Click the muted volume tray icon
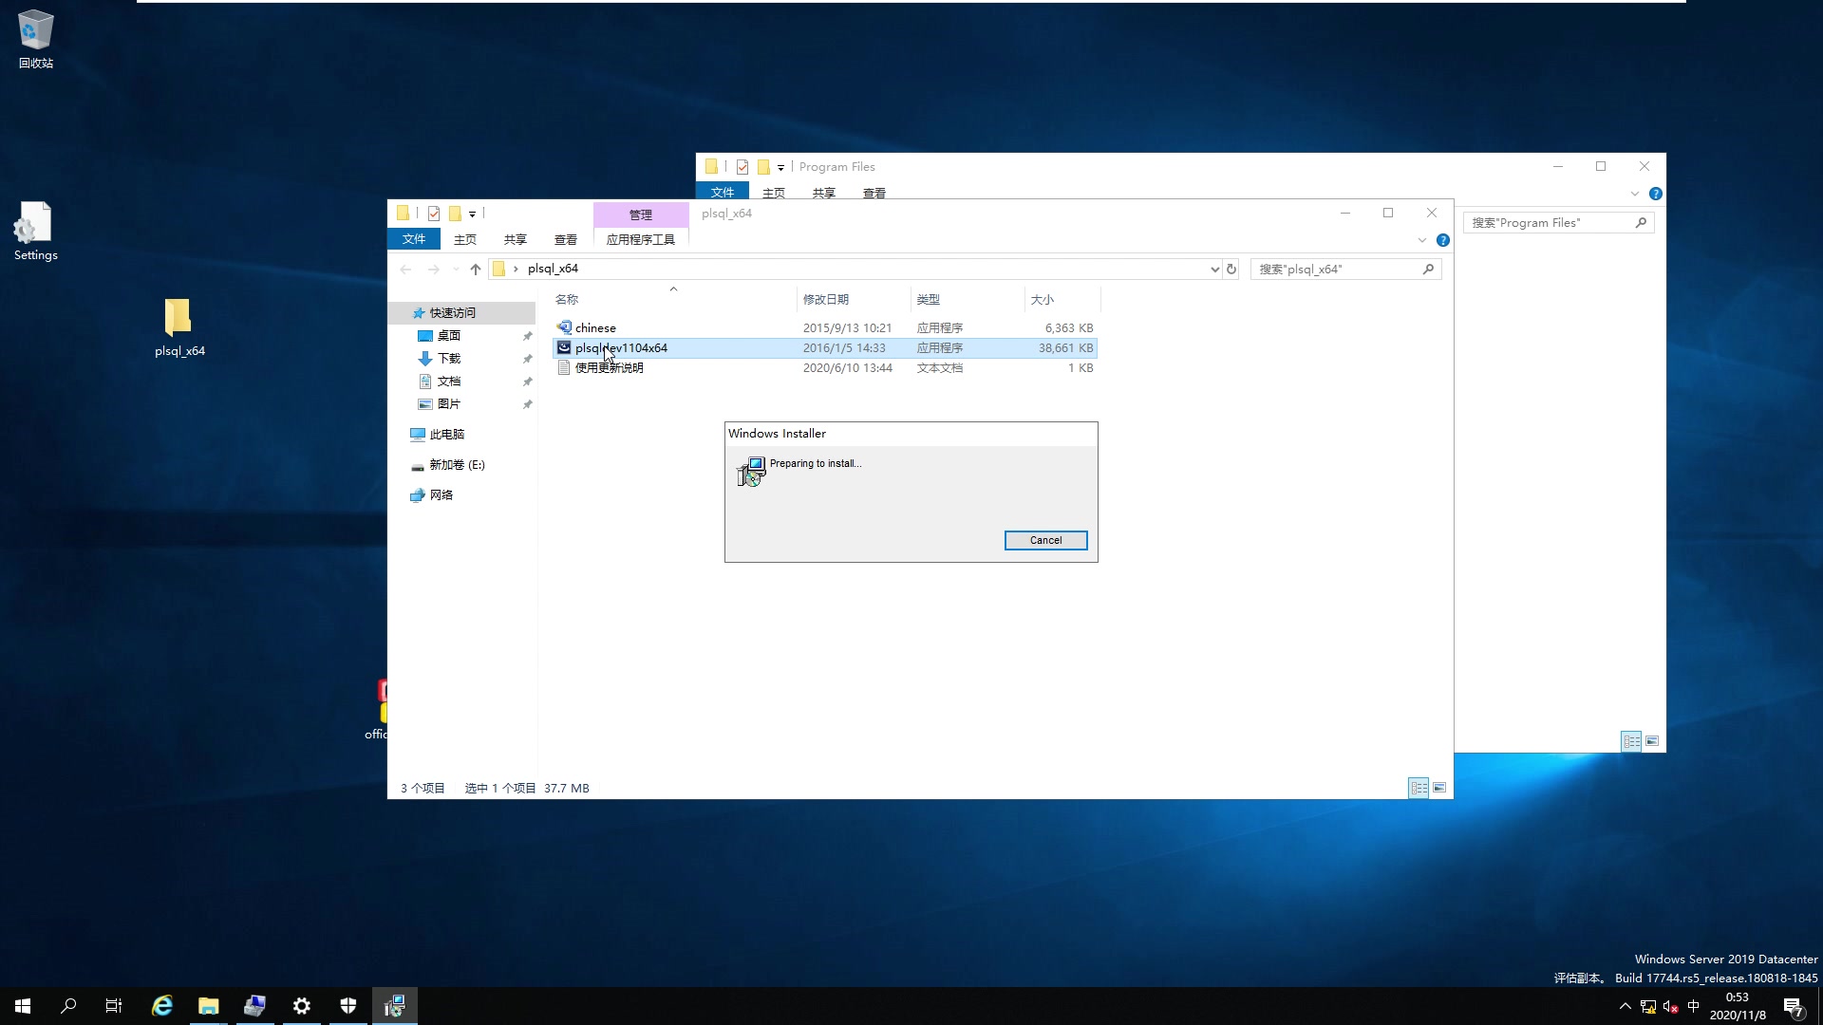This screenshot has height=1025, width=1823. click(1671, 1007)
